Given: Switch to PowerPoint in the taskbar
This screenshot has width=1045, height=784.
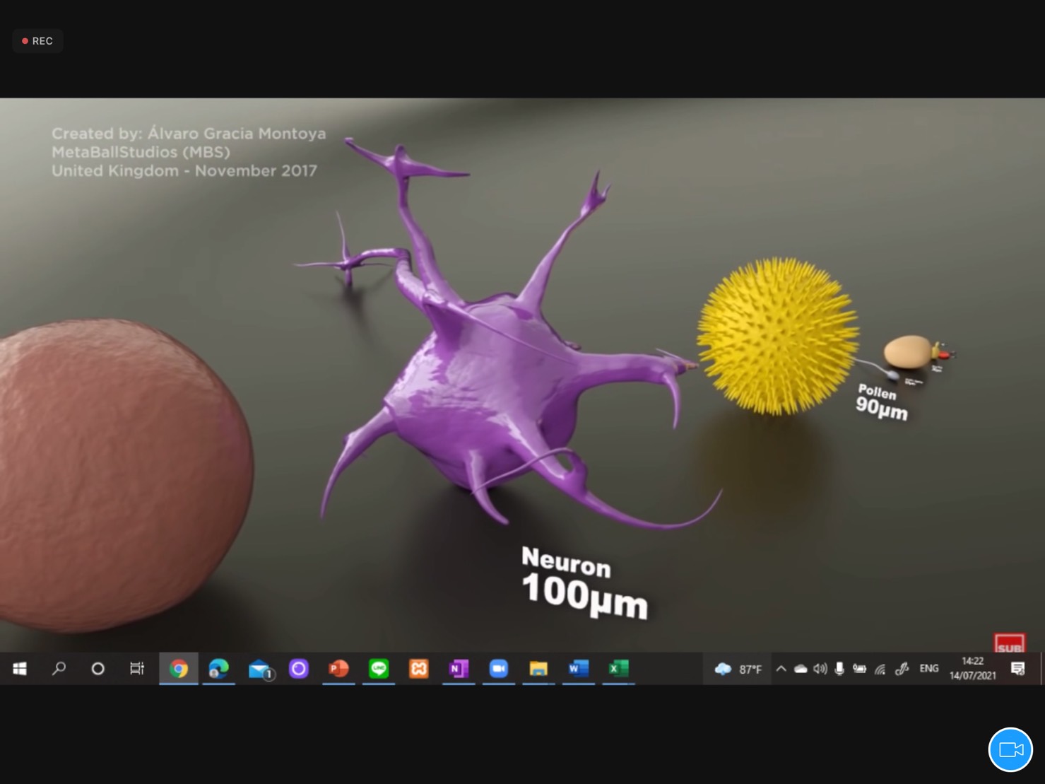Looking at the screenshot, I should pyautogui.click(x=338, y=668).
